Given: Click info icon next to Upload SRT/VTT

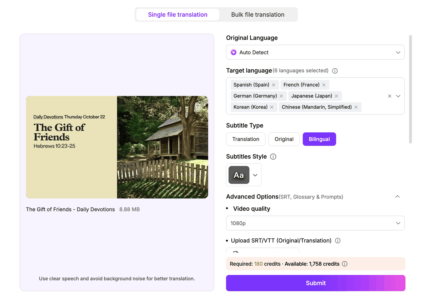Looking at the screenshot, I should coord(338,241).
